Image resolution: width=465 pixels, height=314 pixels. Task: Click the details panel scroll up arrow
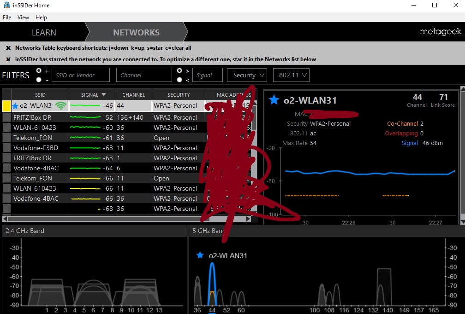pos(462,88)
